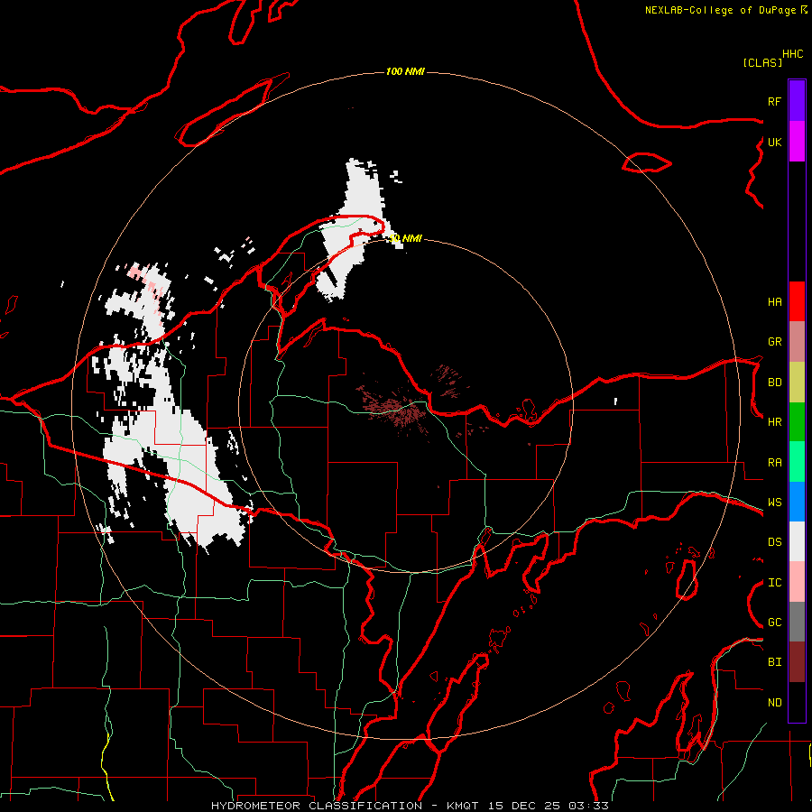This screenshot has width=812, height=812.
Task: Click the RA legend label
Action: (774, 462)
